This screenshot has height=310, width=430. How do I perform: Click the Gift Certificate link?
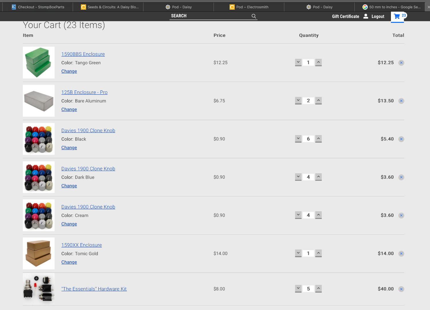345,17
